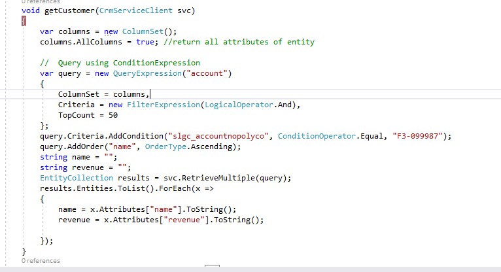Click the CrmServiceClient parameter type
The image size is (501, 272).
(x=136, y=10)
